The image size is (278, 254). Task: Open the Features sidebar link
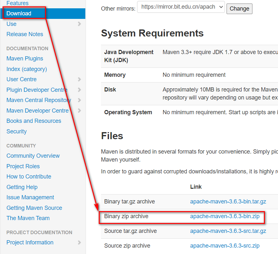17,3
